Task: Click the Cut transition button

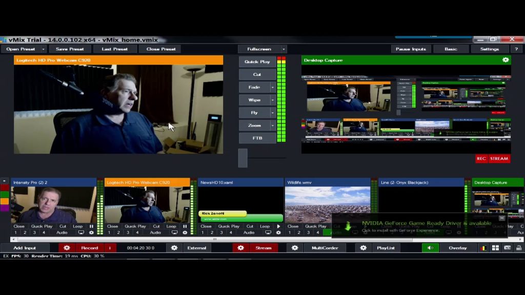Action: tap(257, 74)
